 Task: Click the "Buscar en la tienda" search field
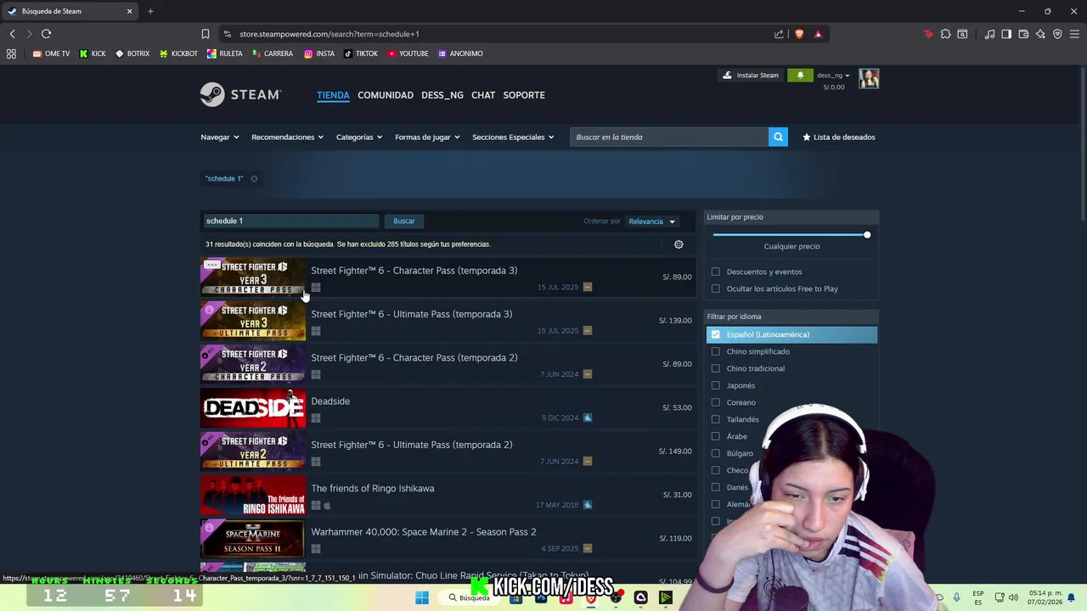(x=669, y=137)
